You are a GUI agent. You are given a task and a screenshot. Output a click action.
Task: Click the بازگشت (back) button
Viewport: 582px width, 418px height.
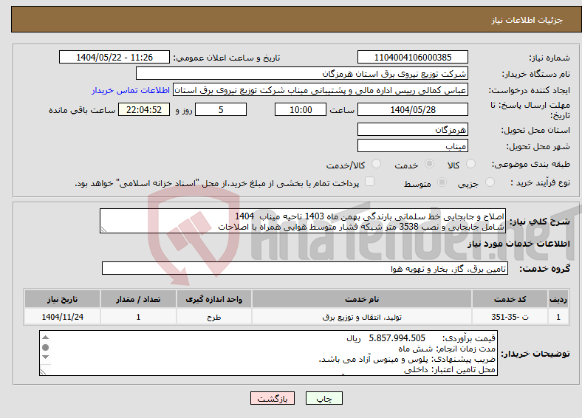point(273,398)
